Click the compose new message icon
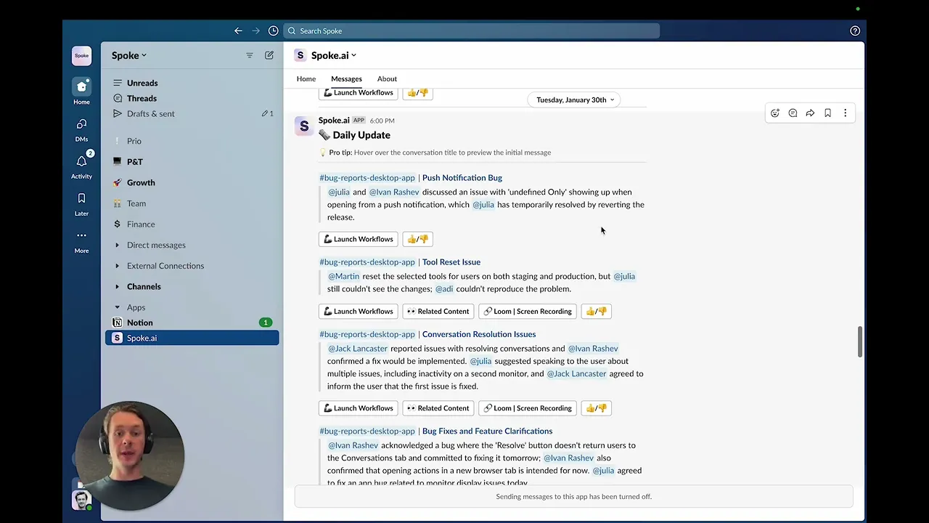The image size is (929, 523). click(269, 55)
